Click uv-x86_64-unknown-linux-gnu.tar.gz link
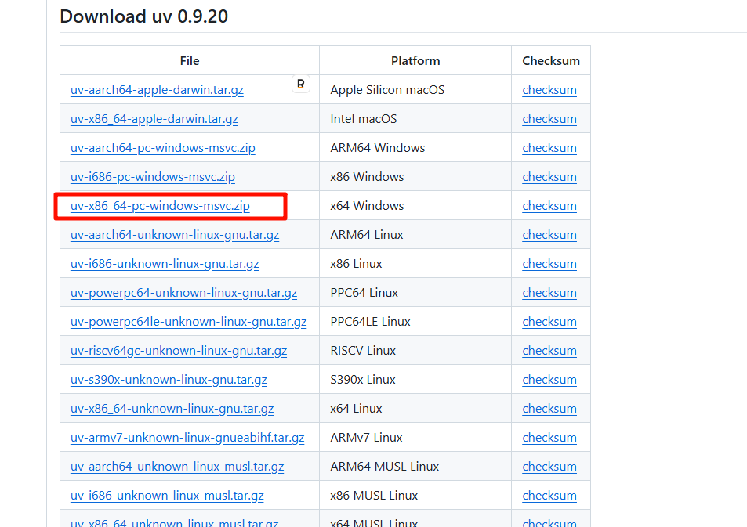 tap(172, 409)
